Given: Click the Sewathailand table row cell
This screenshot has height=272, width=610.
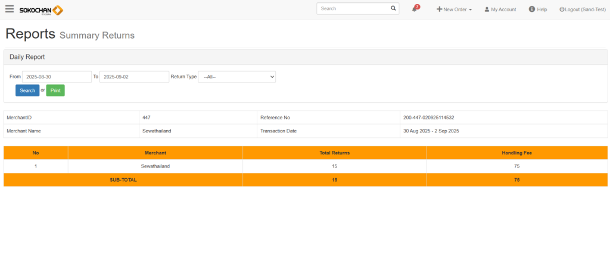Looking at the screenshot, I should (x=155, y=166).
